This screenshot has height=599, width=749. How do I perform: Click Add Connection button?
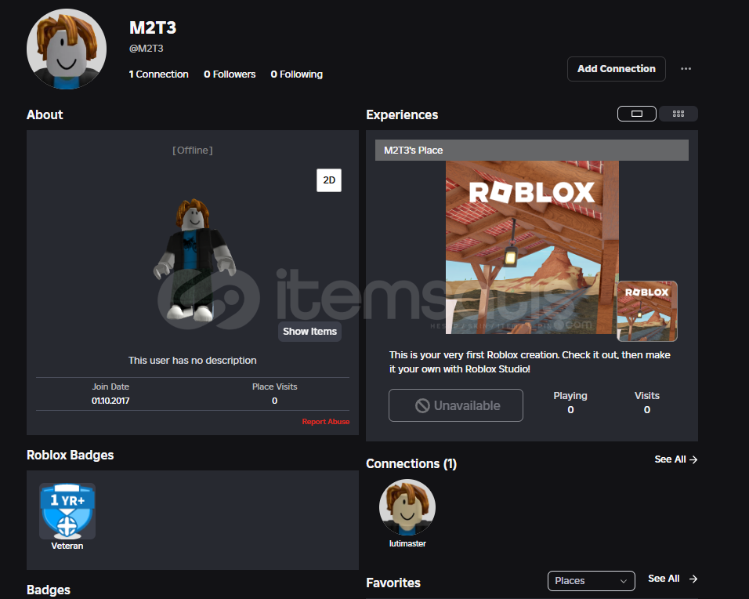click(x=617, y=69)
